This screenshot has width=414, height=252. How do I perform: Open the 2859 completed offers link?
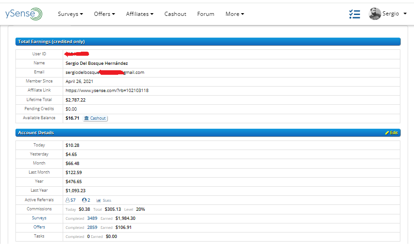point(92,227)
